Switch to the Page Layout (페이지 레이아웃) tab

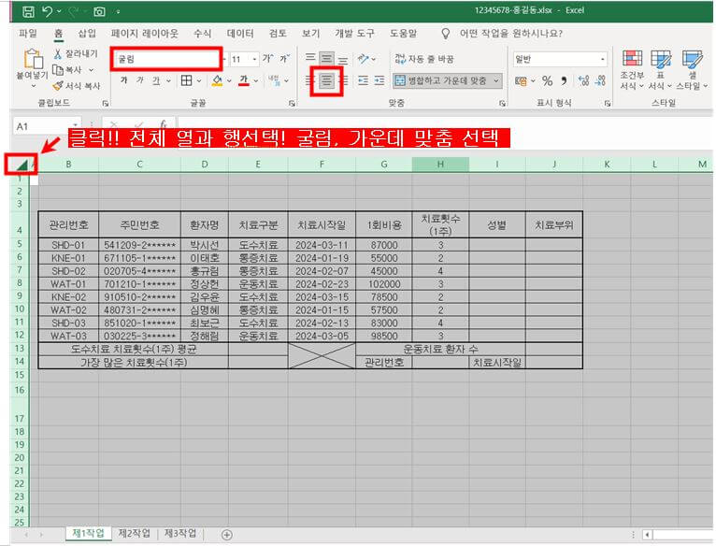[144, 34]
